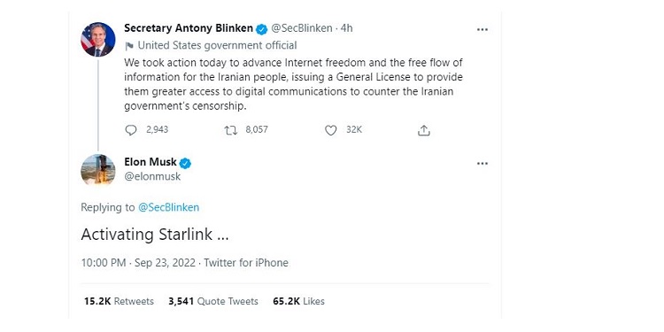
Task: Click the Secretary Antony Blinken display name
Action: click(x=189, y=28)
